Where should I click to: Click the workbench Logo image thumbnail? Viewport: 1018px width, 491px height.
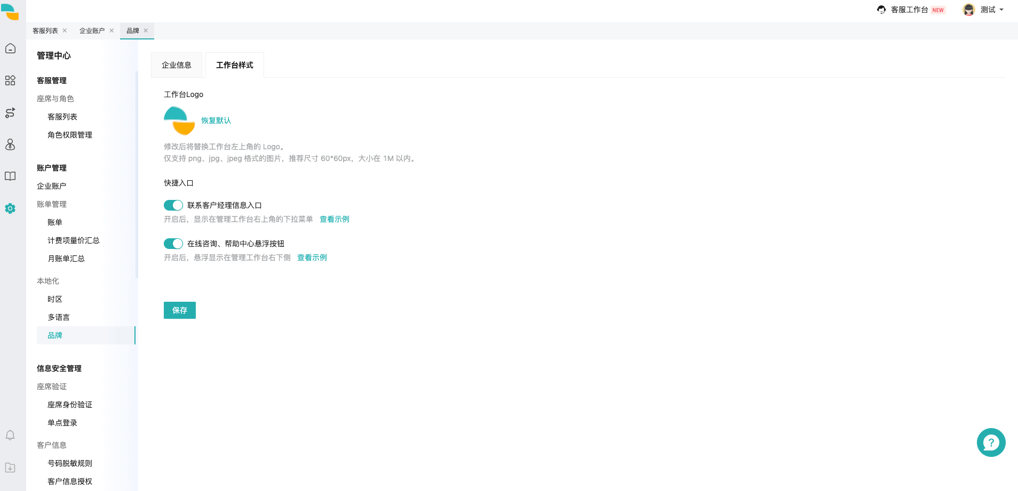click(x=179, y=120)
